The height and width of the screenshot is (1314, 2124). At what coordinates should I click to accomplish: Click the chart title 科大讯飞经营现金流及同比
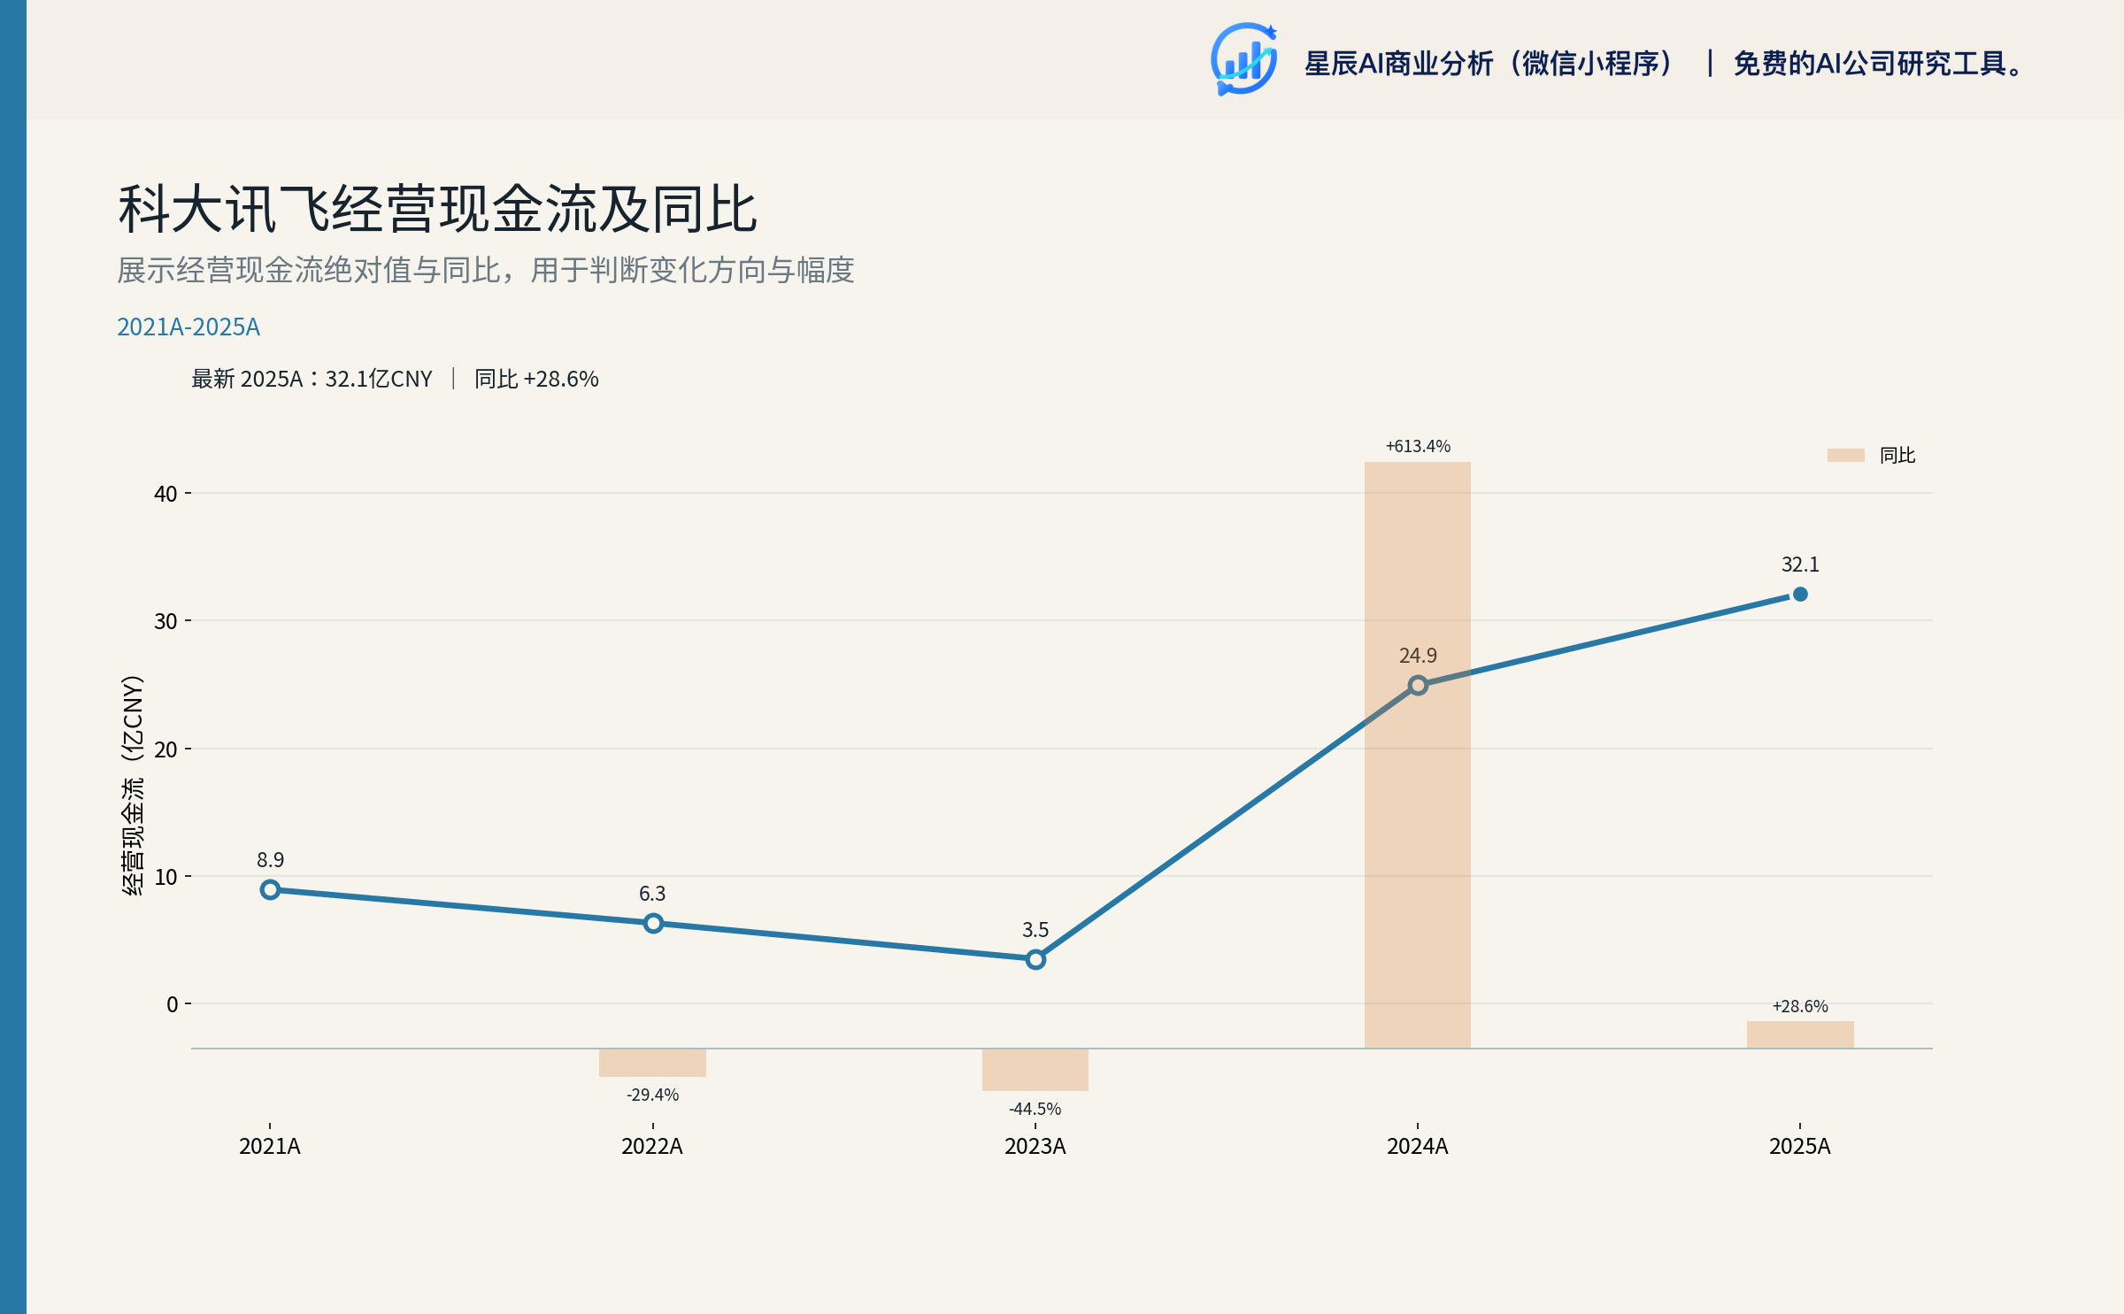(x=437, y=210)
